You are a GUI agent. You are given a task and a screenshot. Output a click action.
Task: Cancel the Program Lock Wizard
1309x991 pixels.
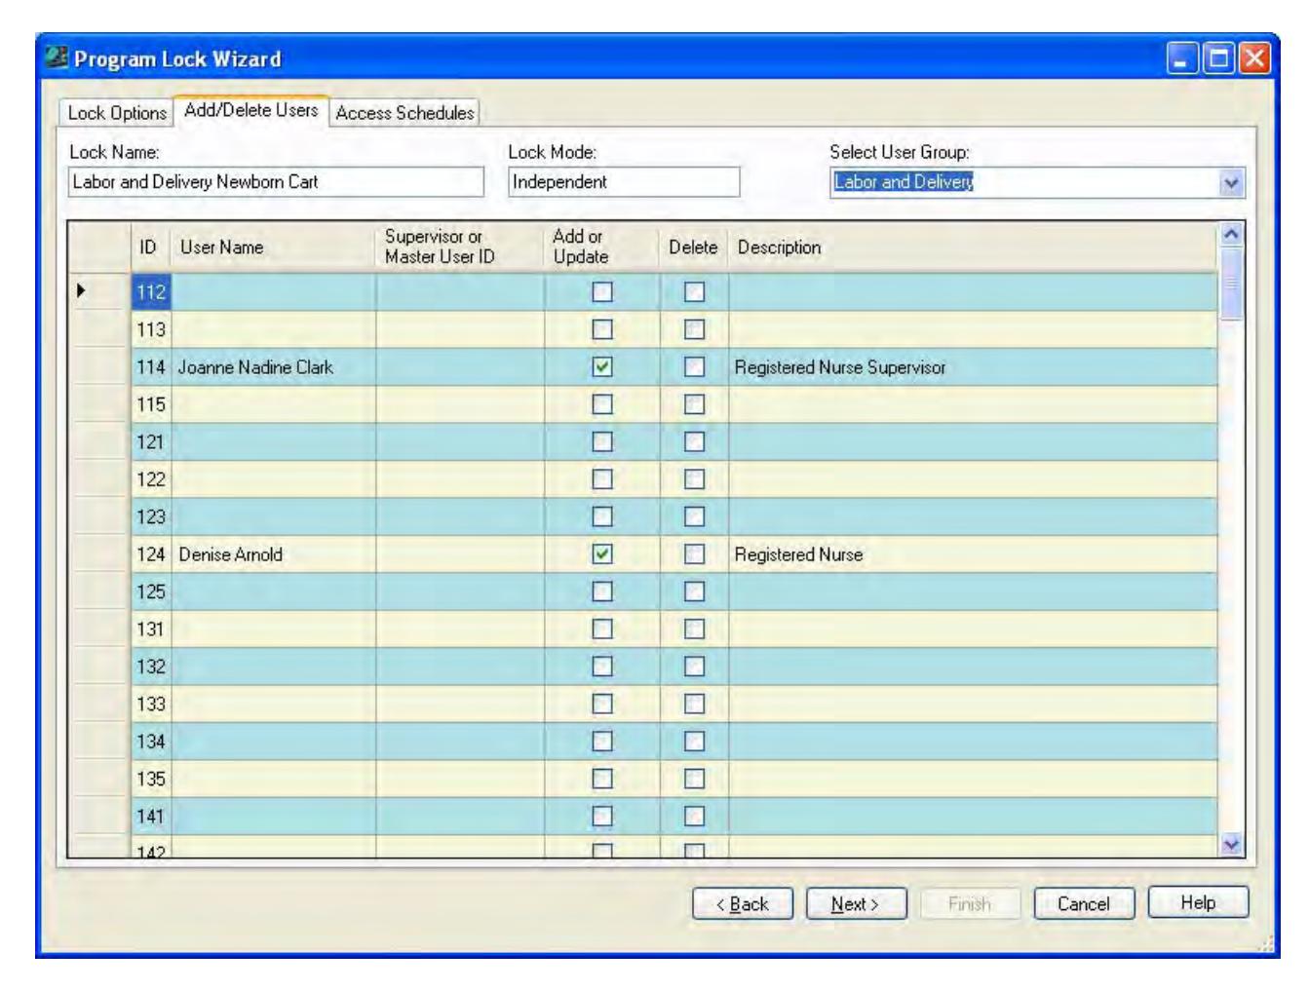tap(1085, 903)
